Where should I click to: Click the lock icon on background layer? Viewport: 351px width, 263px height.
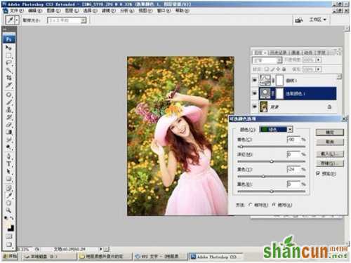(329, 107)
